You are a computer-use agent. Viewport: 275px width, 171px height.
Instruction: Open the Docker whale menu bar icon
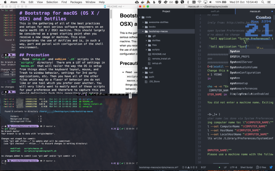tap(143, 2)
